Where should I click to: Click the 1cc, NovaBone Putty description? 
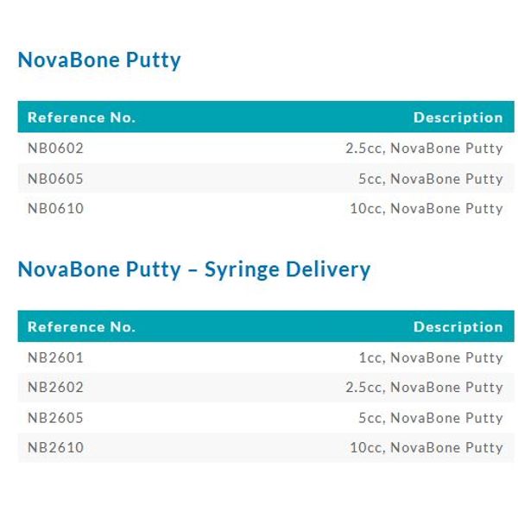[x=431, y=357]
